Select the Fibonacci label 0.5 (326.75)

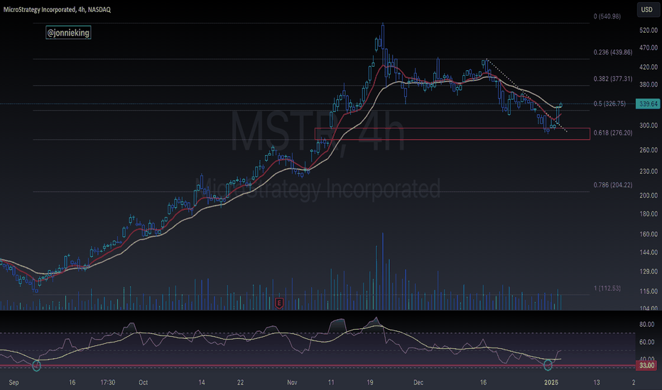(x=609, y=104)
